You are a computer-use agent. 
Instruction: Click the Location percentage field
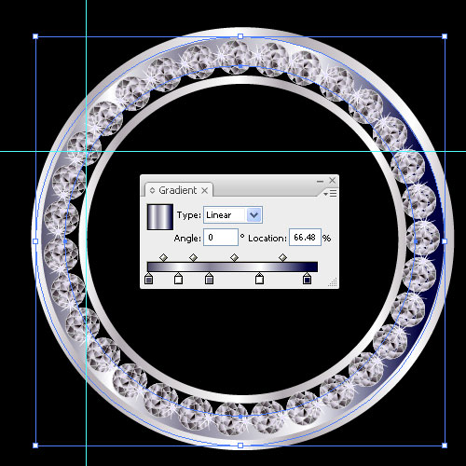click(x=305, y=238)
